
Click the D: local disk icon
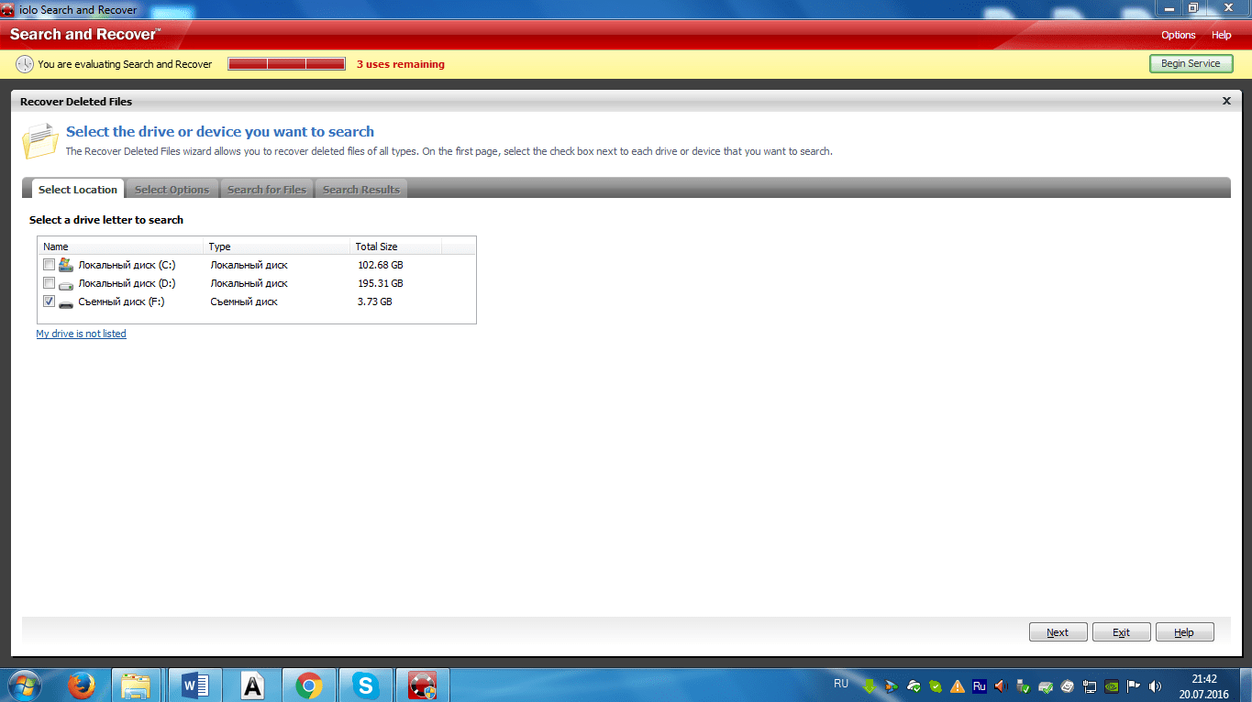[65, 284]
